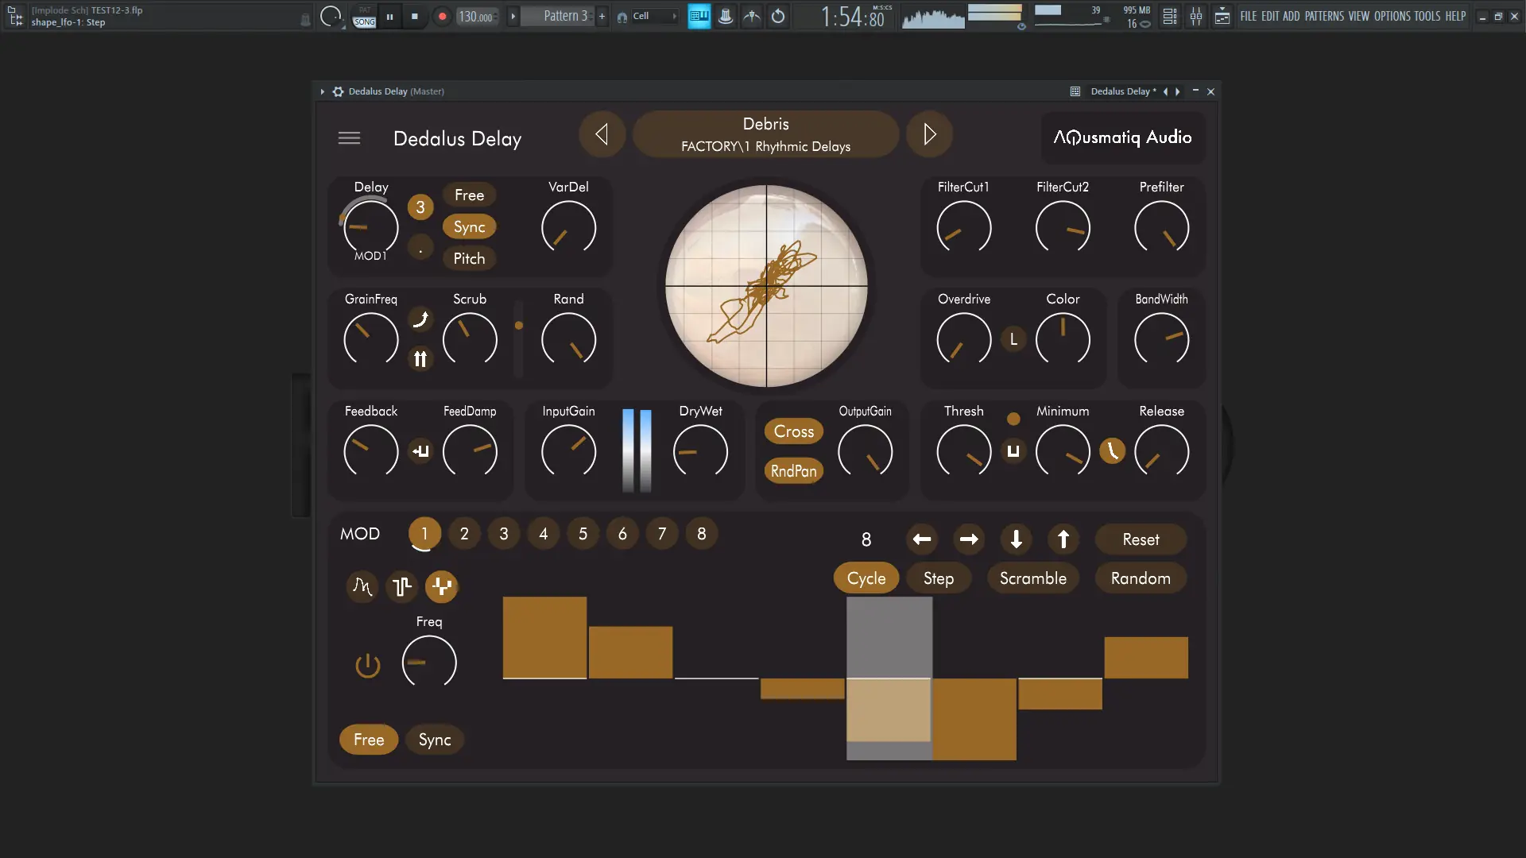The width and height of the screenshot is (1526, 858).
Task: Switch to MOD slot 4
Action: pos(544,534)
